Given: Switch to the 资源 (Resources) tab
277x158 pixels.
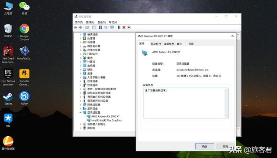Looking at the screenshot, I should (191, 44).
